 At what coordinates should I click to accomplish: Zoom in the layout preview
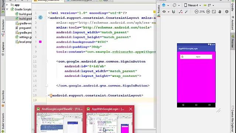click(208, 11)
